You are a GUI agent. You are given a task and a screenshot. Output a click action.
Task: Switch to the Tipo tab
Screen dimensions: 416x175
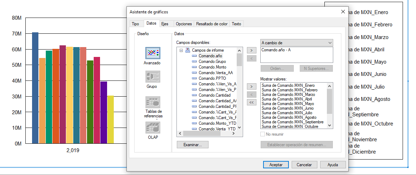(135, 24)
